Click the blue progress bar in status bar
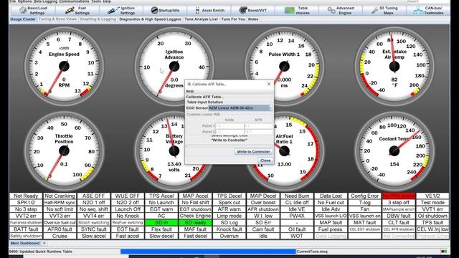This screenshot has height=258, width=459. tap(208, 252)
